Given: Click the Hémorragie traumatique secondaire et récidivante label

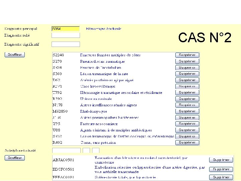Looking at the screenshot, I should tap(121, 93).
